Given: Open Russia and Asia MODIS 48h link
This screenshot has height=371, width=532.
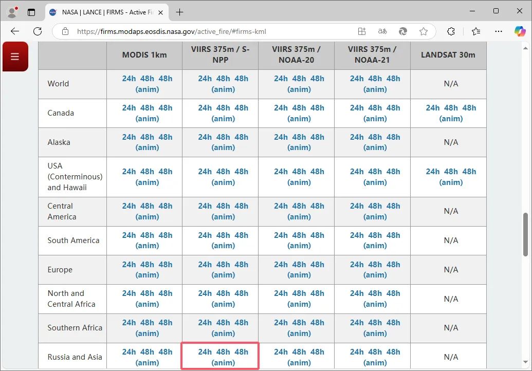Looking at the screenshot, I should point(147,352).
